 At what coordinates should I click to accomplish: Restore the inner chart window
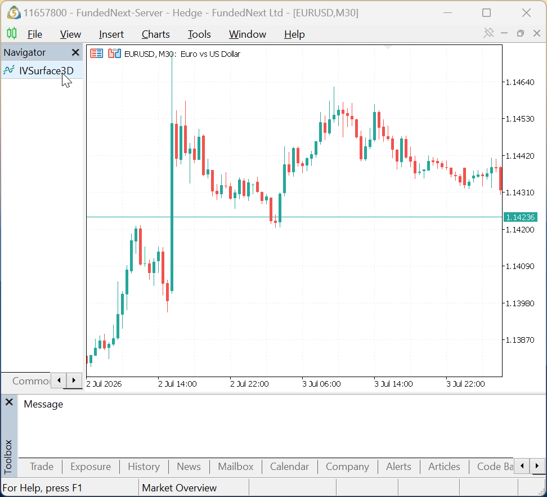(x=521, y=34)
